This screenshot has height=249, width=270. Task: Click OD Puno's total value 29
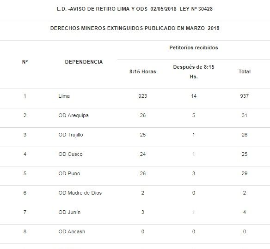[245, 173]
